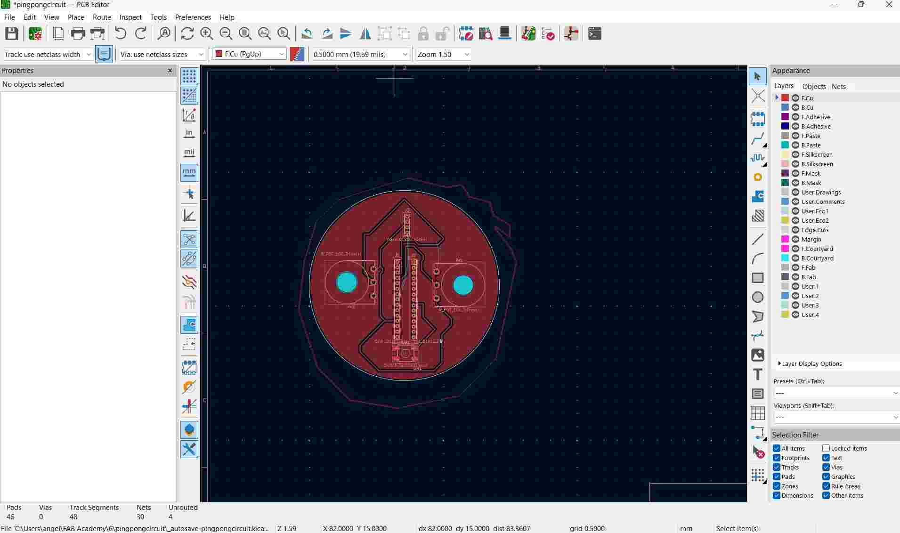
Task: Switch display units to millimeters
Action: tap(189, 172)
